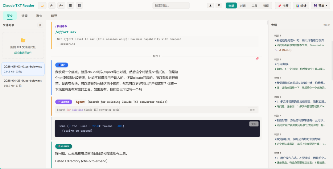Decrease font size with A- button

(x=52, y=6)
